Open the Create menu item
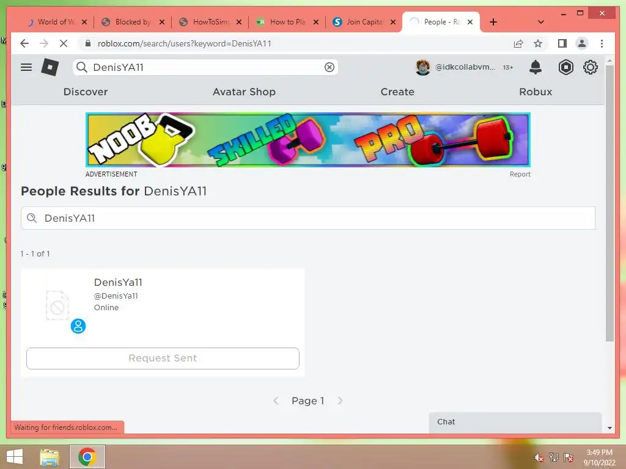The image size is (626, 469). click(397, 92)
